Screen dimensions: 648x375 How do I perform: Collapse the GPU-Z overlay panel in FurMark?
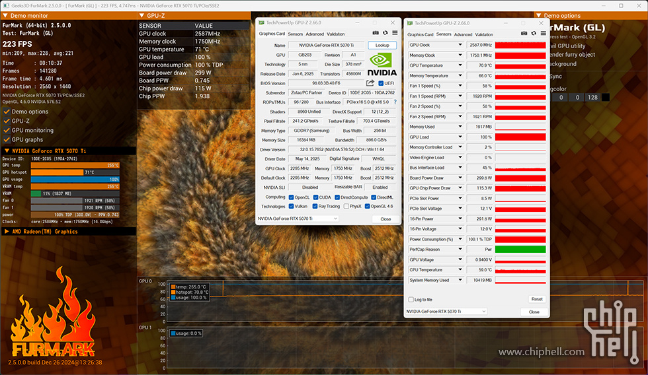coord(142,16)
